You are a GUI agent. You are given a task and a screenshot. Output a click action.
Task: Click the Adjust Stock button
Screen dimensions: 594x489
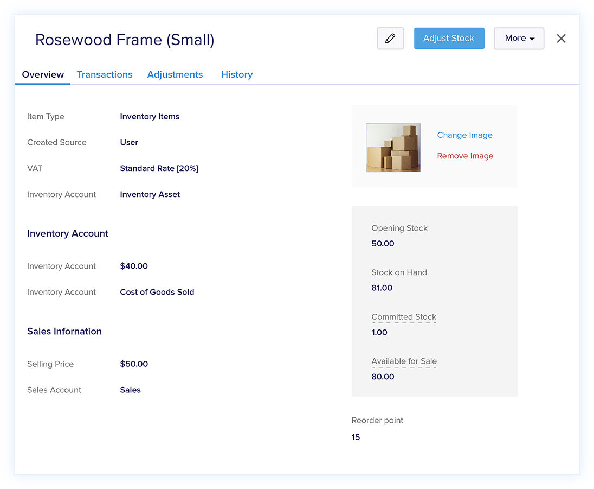[449, 38]
